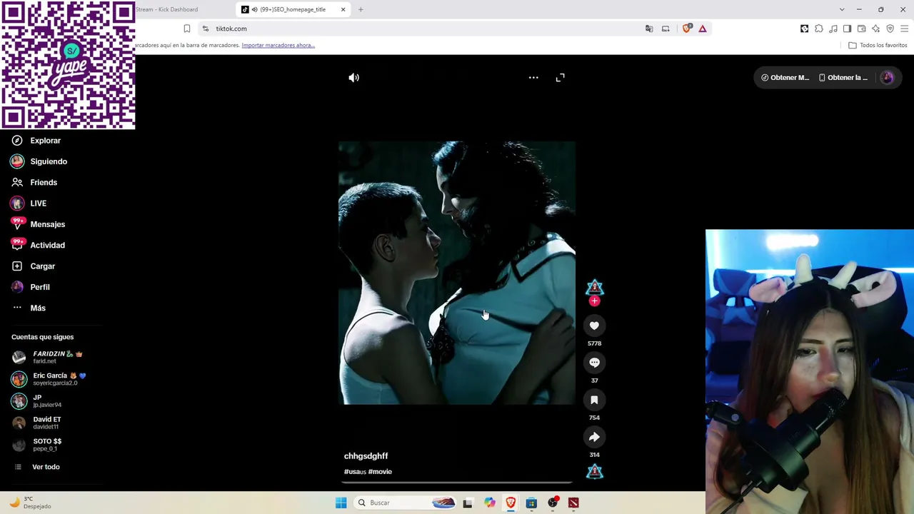Like the video with the heart icon
Viewport: 914px width, 514px height.
tap(594, 326)
